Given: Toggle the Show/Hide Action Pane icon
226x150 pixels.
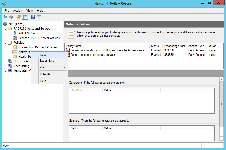Looking at the screenshot, I should click(x=39, y=17).
